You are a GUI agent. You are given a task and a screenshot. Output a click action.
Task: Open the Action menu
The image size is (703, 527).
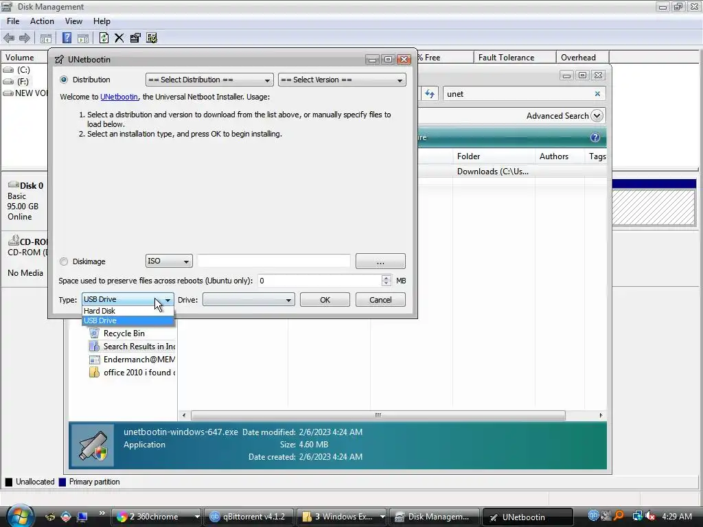click(42, 21)
